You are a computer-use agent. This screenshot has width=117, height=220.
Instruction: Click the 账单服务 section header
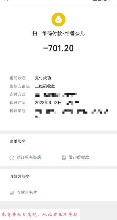coord(18,142)
